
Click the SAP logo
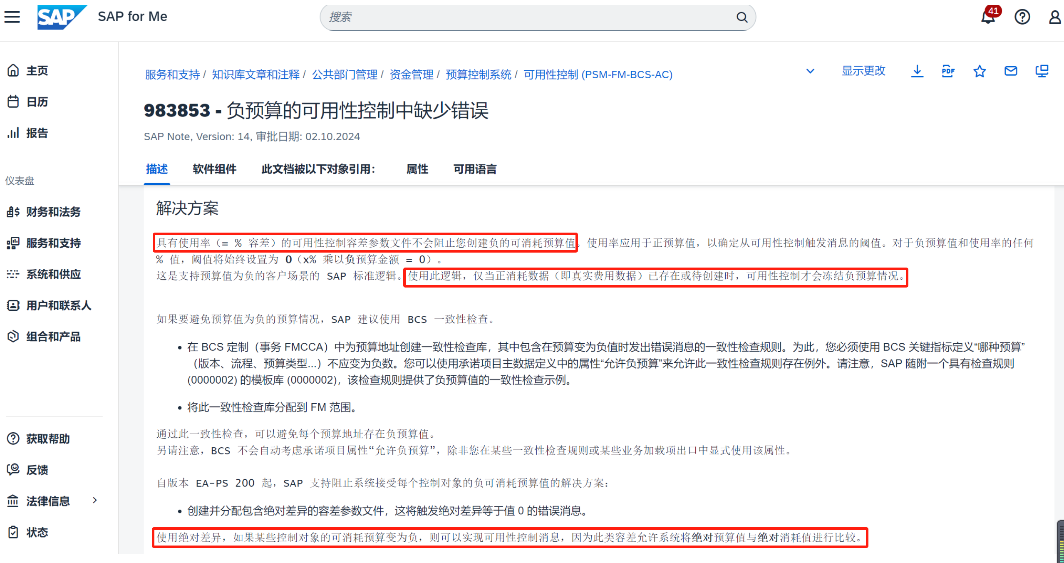[x=62, y=17]
